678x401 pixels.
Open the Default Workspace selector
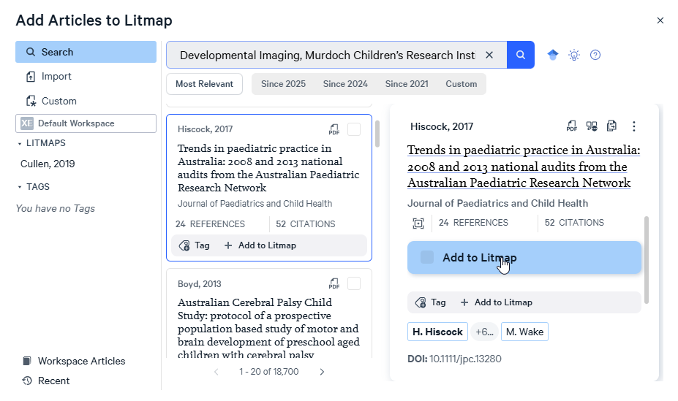[x=86, y=123]
